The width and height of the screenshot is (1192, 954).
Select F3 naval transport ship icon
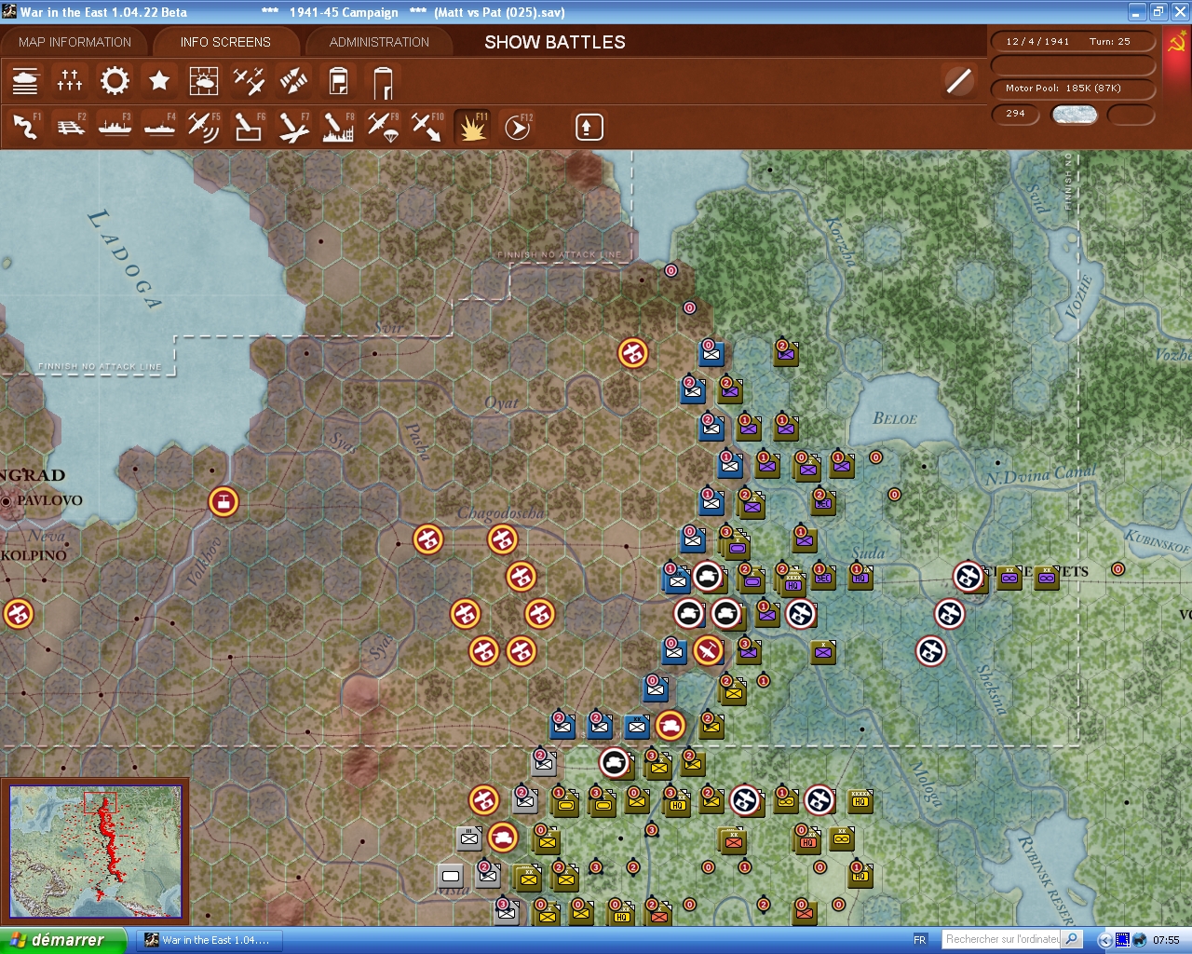coord(115,127)
